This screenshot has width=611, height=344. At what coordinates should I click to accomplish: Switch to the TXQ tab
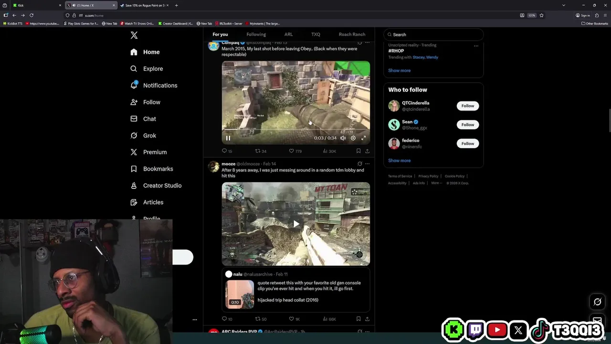point(316,34)
